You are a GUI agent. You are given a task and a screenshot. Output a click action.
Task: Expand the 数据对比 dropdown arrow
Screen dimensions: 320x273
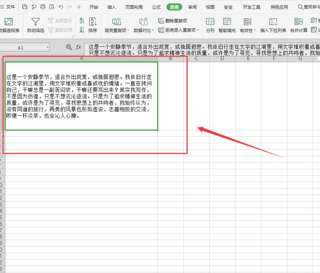tap(153, 30)
